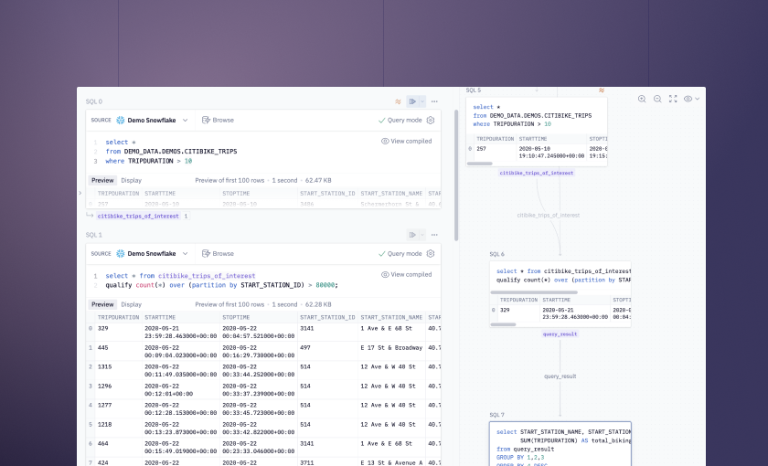Switch to Display tab in SQL 0

132,180
